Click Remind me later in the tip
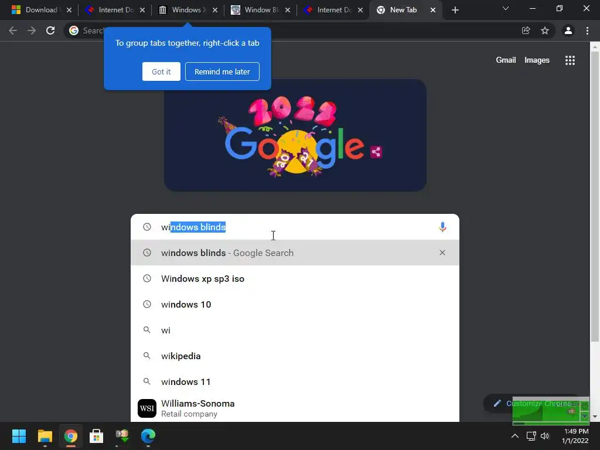Image resolution: width=600 pixels, height=450 pixels. [222, 71]
